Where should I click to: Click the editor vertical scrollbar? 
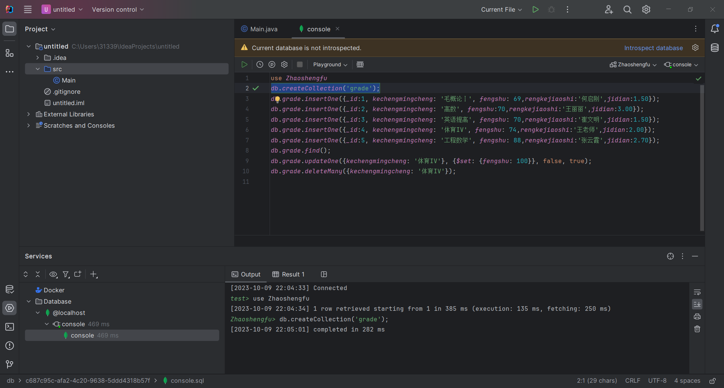(702, 158)
